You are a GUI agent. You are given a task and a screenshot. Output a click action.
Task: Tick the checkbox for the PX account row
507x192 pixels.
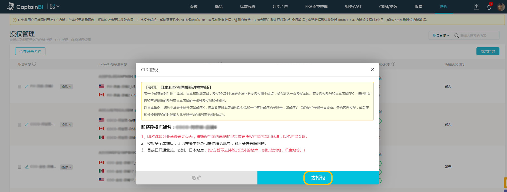point(19,87)
